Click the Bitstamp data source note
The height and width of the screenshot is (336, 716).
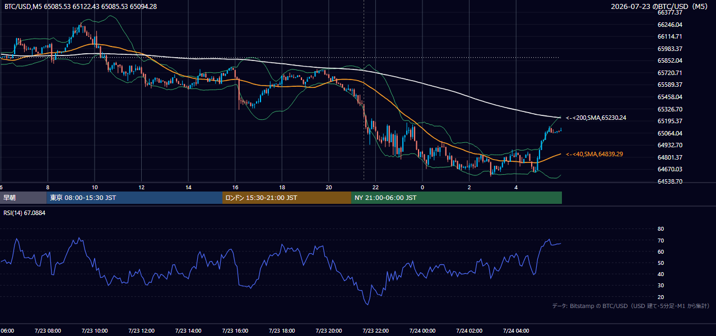(631, 306)
